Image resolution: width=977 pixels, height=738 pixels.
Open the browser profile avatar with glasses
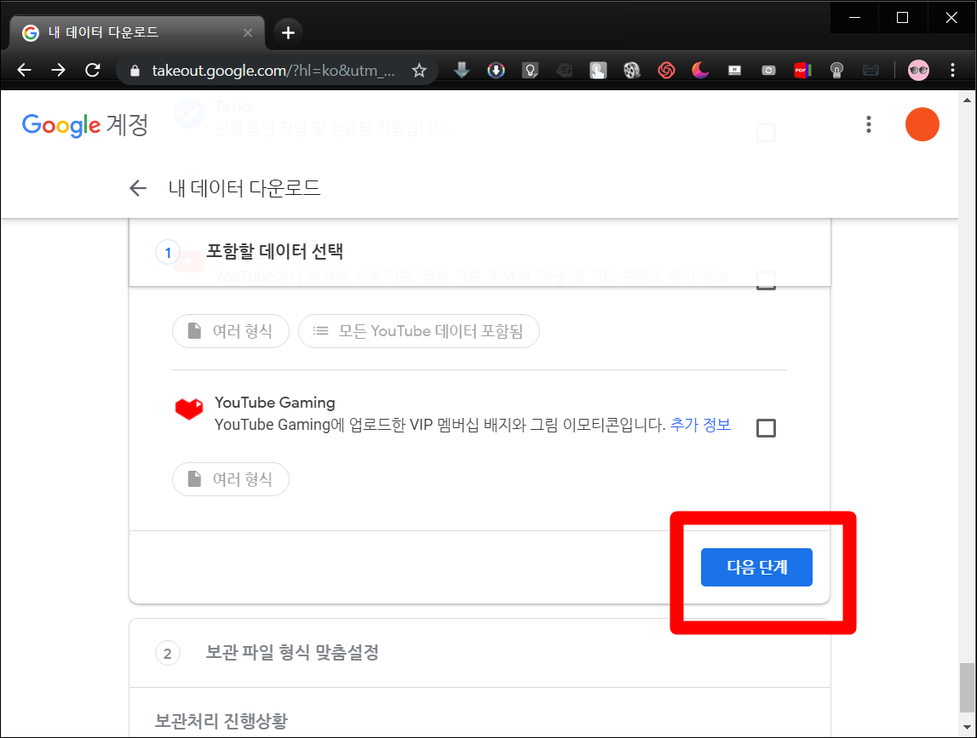coord(918,71)
